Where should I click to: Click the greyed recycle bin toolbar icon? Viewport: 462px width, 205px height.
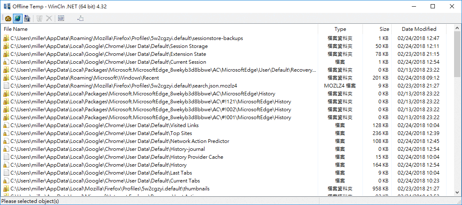39,18
